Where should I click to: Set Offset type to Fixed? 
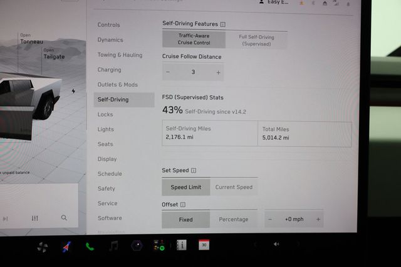[x=185, y=219]
